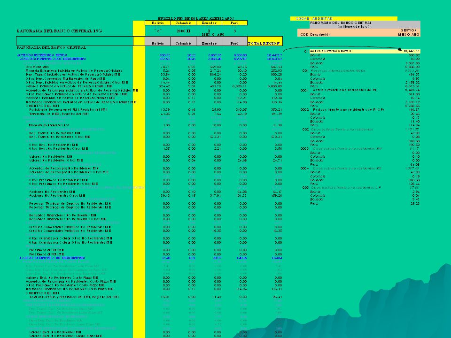
Task: Select Valores Incluidos en Activos de Reserva Oficiales ME
Action: pos(69,86)
